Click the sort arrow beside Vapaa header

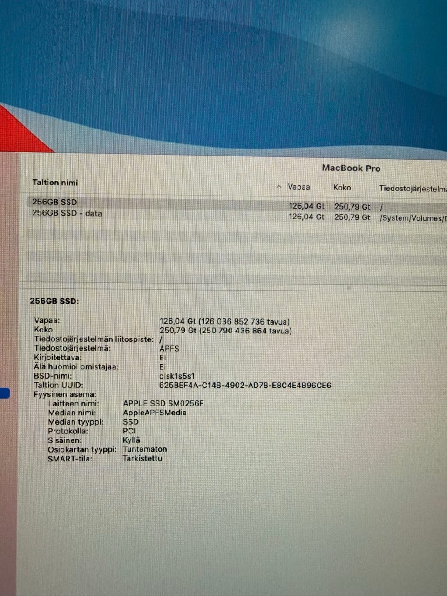(279, 187)
